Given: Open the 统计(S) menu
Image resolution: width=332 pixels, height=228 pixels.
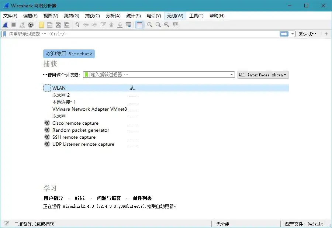Looking at the screenshot, I should tap(134, 16).
